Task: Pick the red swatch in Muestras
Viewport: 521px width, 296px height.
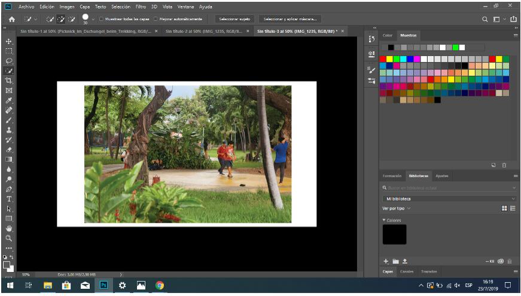Action: click(x=383, y=59)
